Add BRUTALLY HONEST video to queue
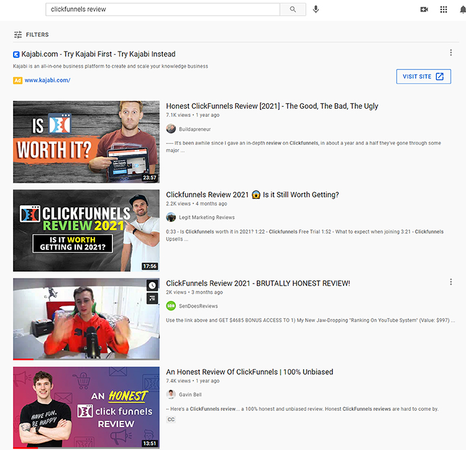This screenshot has width=466, height=450. pyautogui.click(x=152, y=298)
